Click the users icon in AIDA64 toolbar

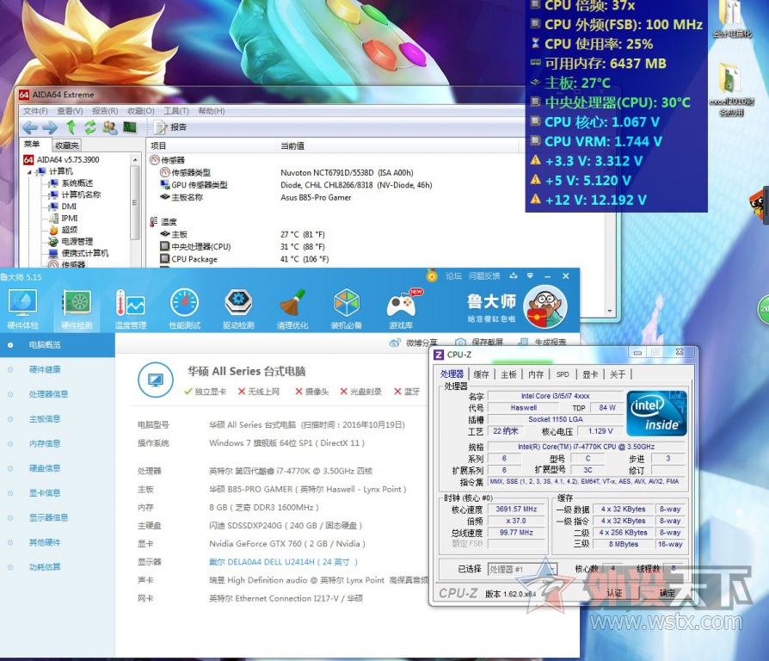[x=110, y=127]
